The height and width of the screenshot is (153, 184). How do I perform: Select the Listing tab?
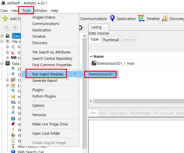(99, 27)
